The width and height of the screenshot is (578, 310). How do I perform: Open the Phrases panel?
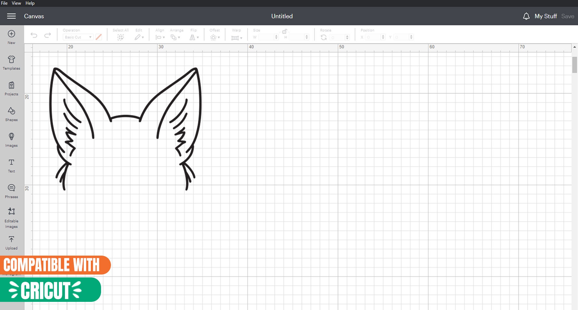click(11, 191)
